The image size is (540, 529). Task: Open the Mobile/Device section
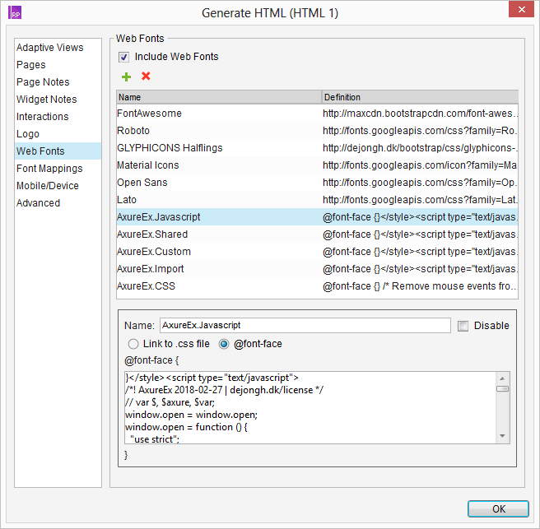coord(49,186)
